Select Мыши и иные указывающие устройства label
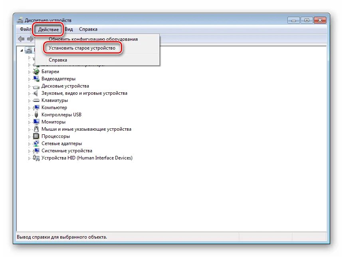The height and width of the screenshot is (257, 343). (86, 129)
